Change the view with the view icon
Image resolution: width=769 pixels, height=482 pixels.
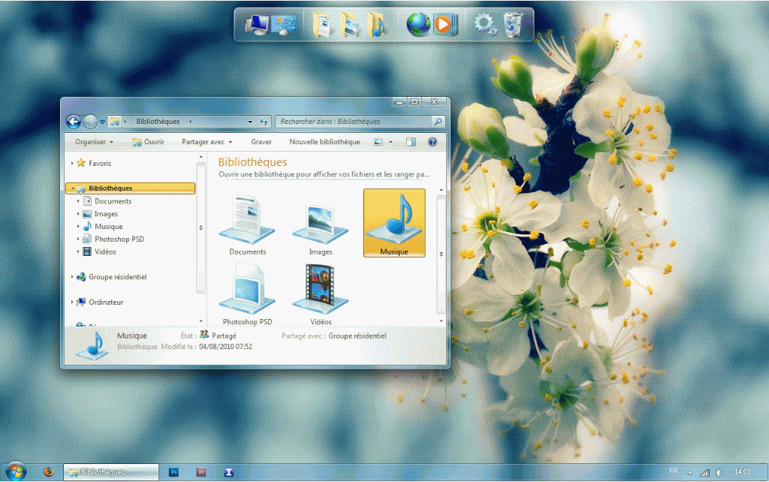click(x=378, y=142)
